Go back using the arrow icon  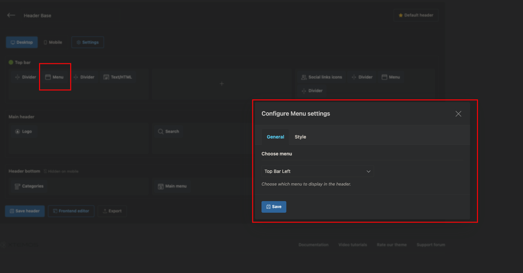click(x=11, y=15)
